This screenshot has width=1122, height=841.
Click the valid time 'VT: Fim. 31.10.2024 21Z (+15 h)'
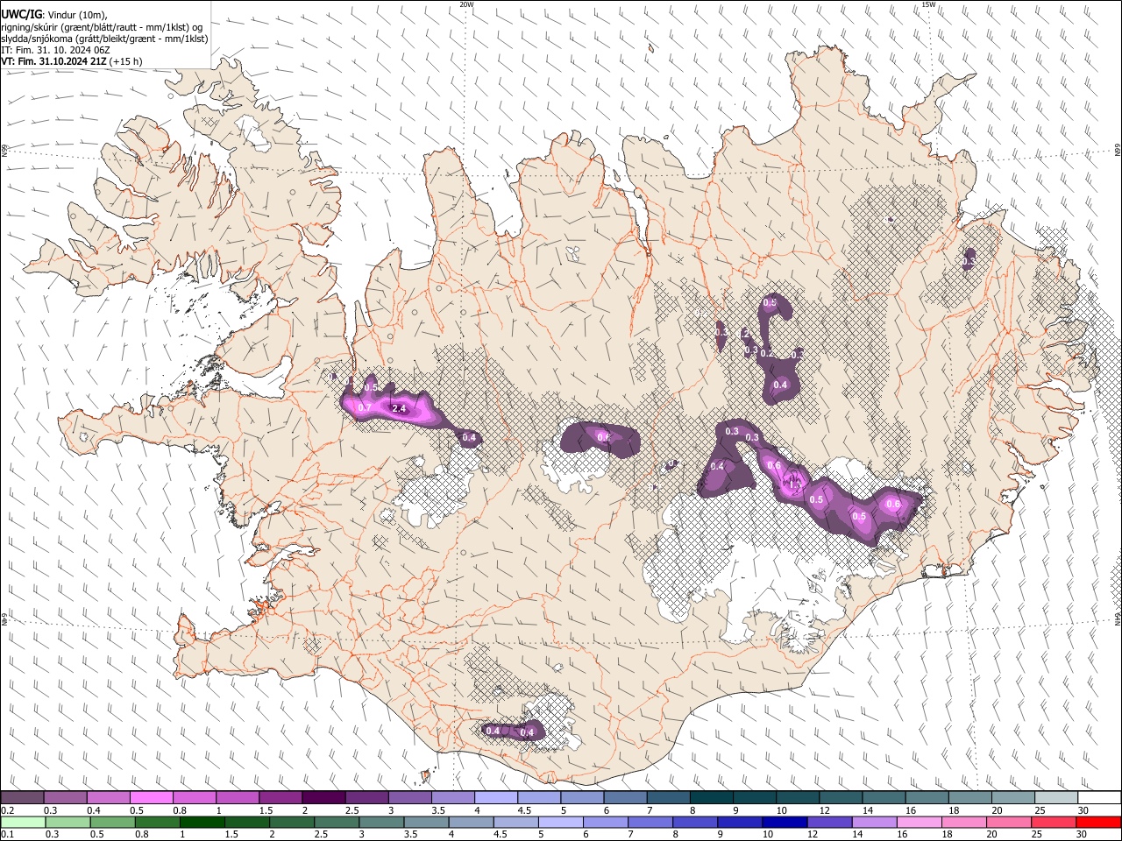coord(72,61)
